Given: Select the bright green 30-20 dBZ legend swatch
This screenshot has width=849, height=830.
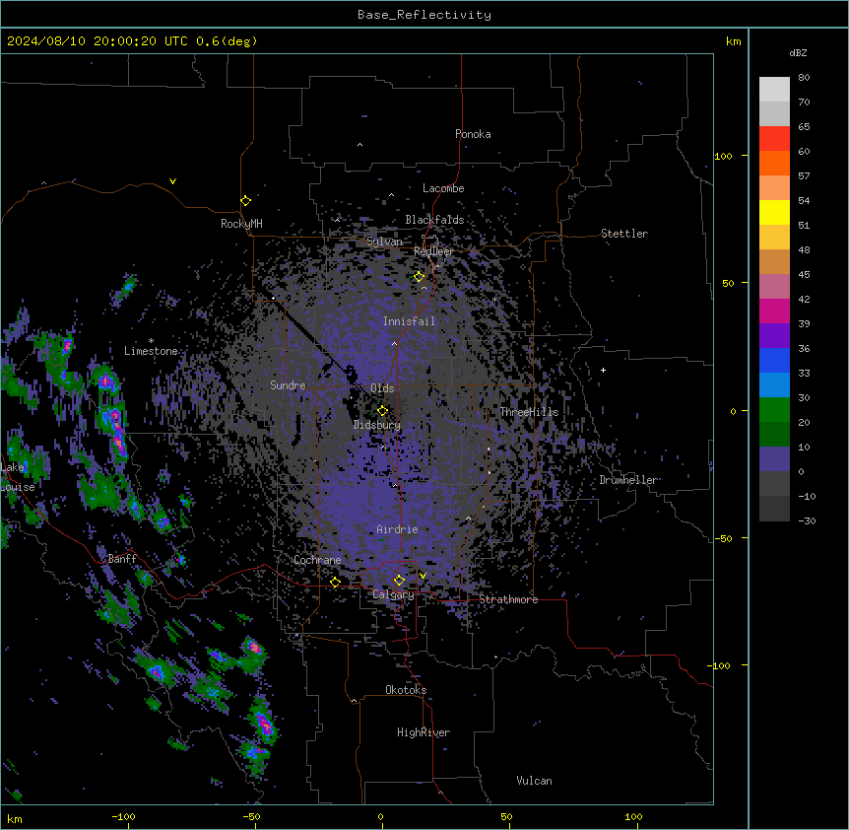Looking at the screenshot, I should click(x=774, y=410).
